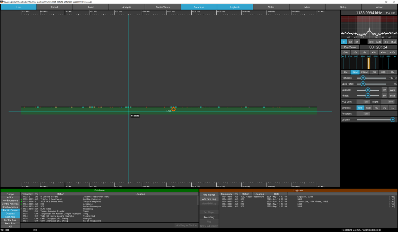
Task: Click Add new Log
Action: coord(209,199)
